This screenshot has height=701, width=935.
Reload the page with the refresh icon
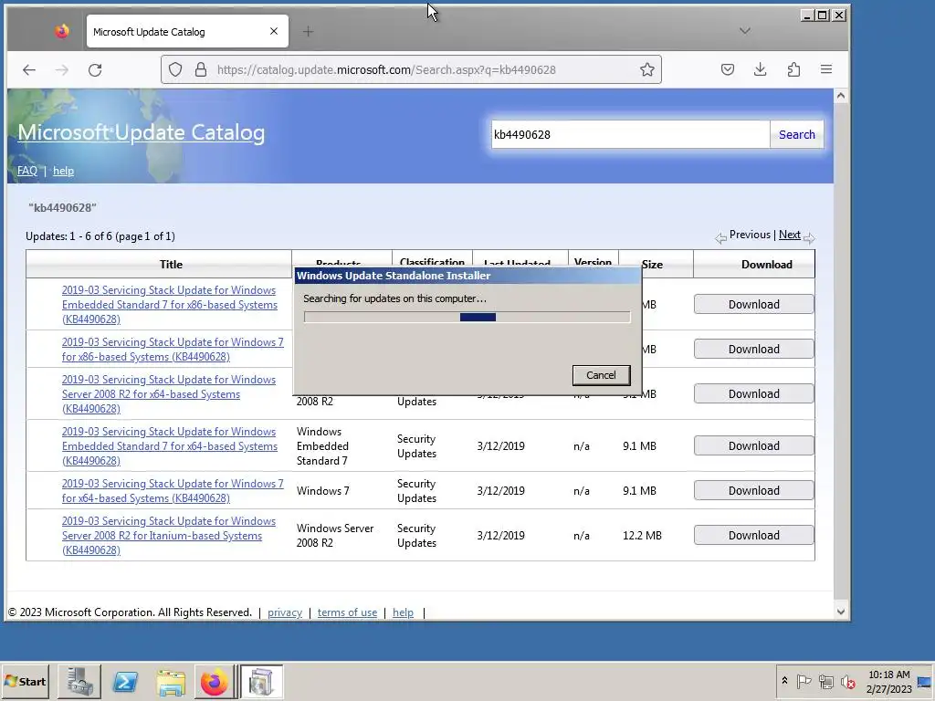[95, 69]
